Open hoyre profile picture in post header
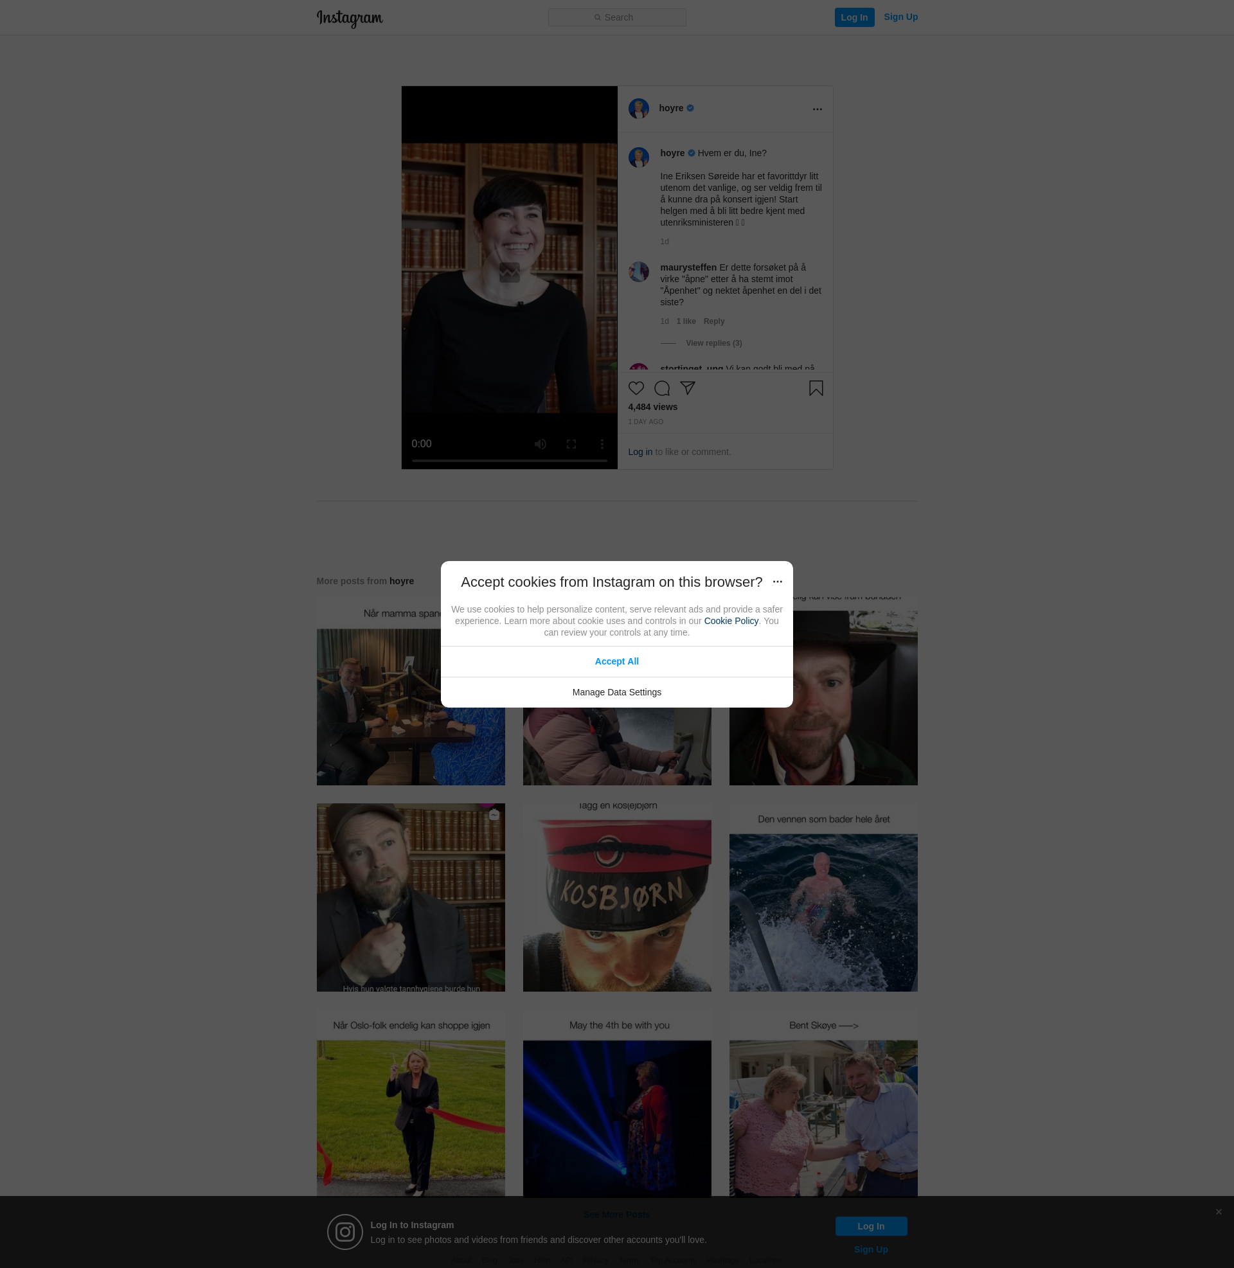The image size is (1234, 1268). [638, 108]
